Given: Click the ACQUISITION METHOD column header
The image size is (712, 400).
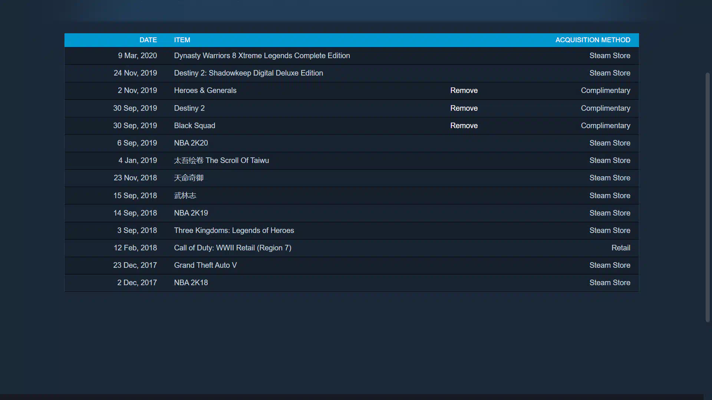Looking at the screenshot, I should click(x=593, y=40).
